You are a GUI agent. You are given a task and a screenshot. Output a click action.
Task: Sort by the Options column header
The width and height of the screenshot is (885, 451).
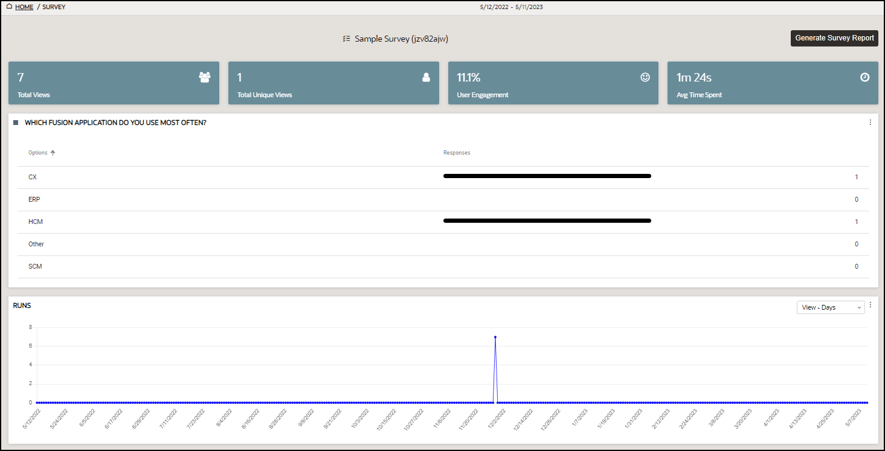coord(42,153)
